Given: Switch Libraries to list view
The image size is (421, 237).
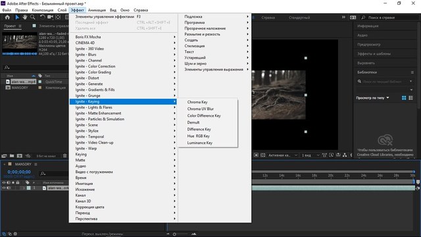Looking at the screenshot, I should click(x=410, y=98).
